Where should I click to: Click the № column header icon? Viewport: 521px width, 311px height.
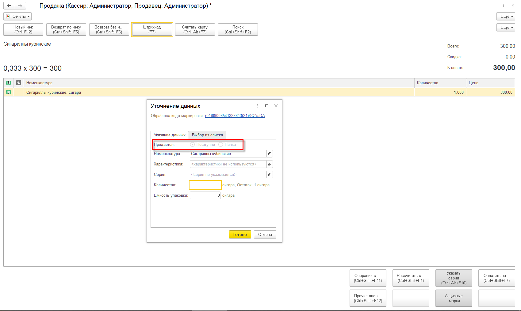[x=19, y=83]
